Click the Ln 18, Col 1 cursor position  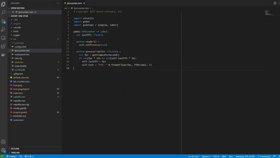(193, 156)
